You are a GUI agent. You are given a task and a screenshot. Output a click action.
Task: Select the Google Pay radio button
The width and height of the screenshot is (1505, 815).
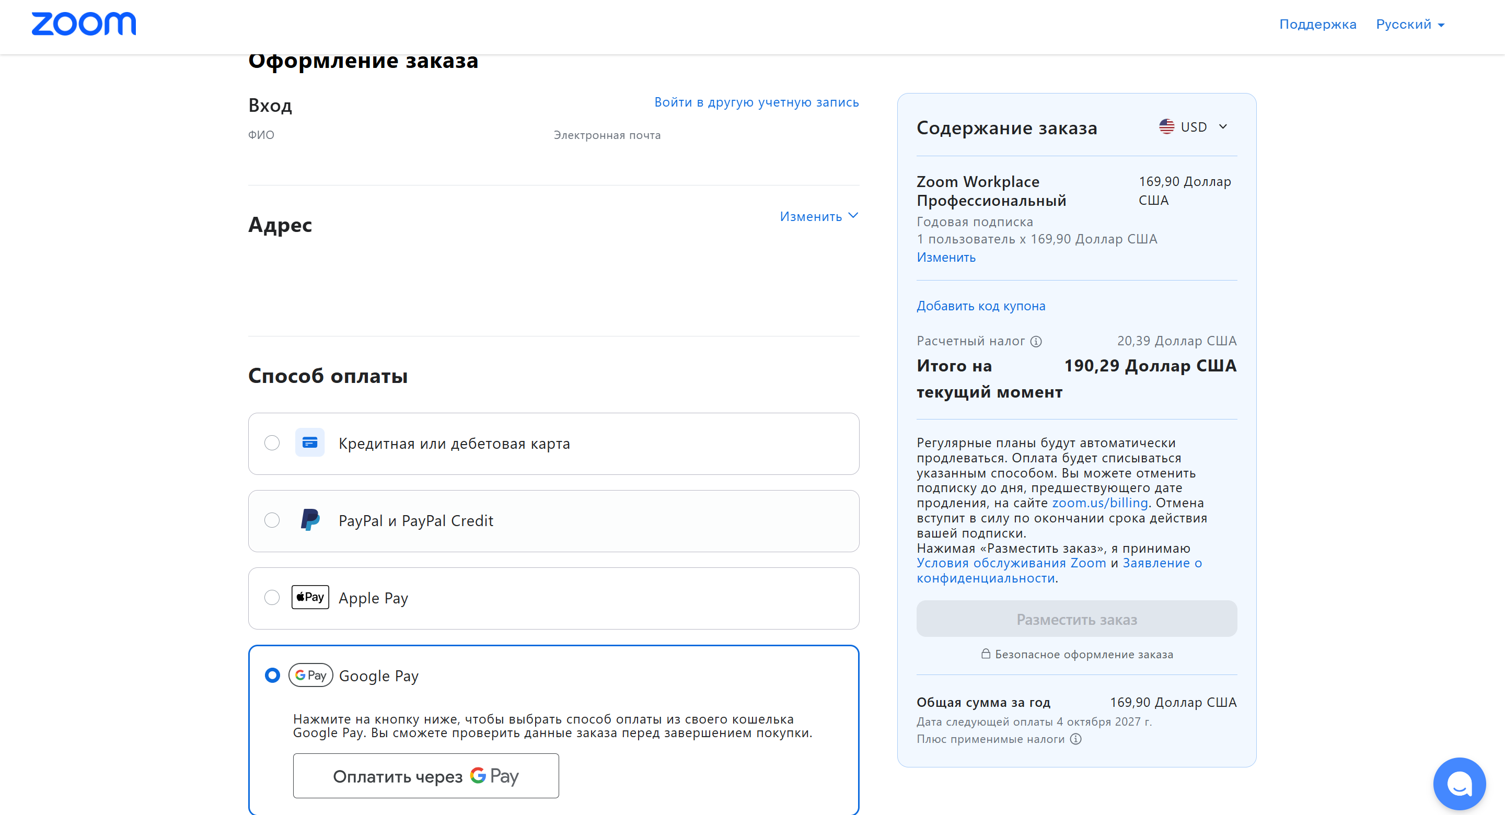[272, 676]
